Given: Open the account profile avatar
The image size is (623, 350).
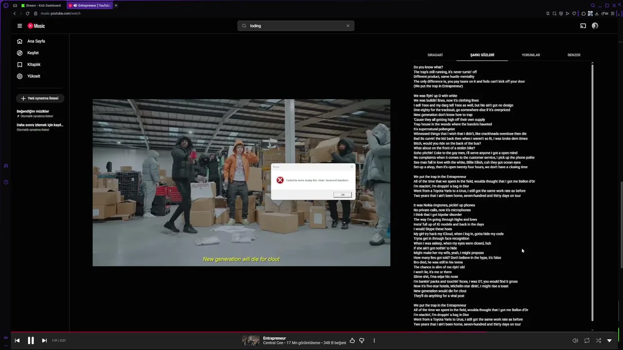Looking at the screenshot, I should coord(595,26).
